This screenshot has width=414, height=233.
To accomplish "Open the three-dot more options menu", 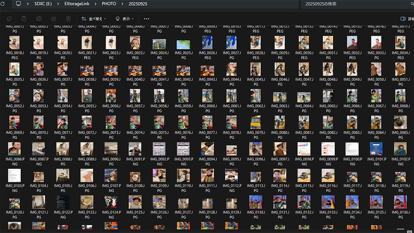I will click(146, 19).
